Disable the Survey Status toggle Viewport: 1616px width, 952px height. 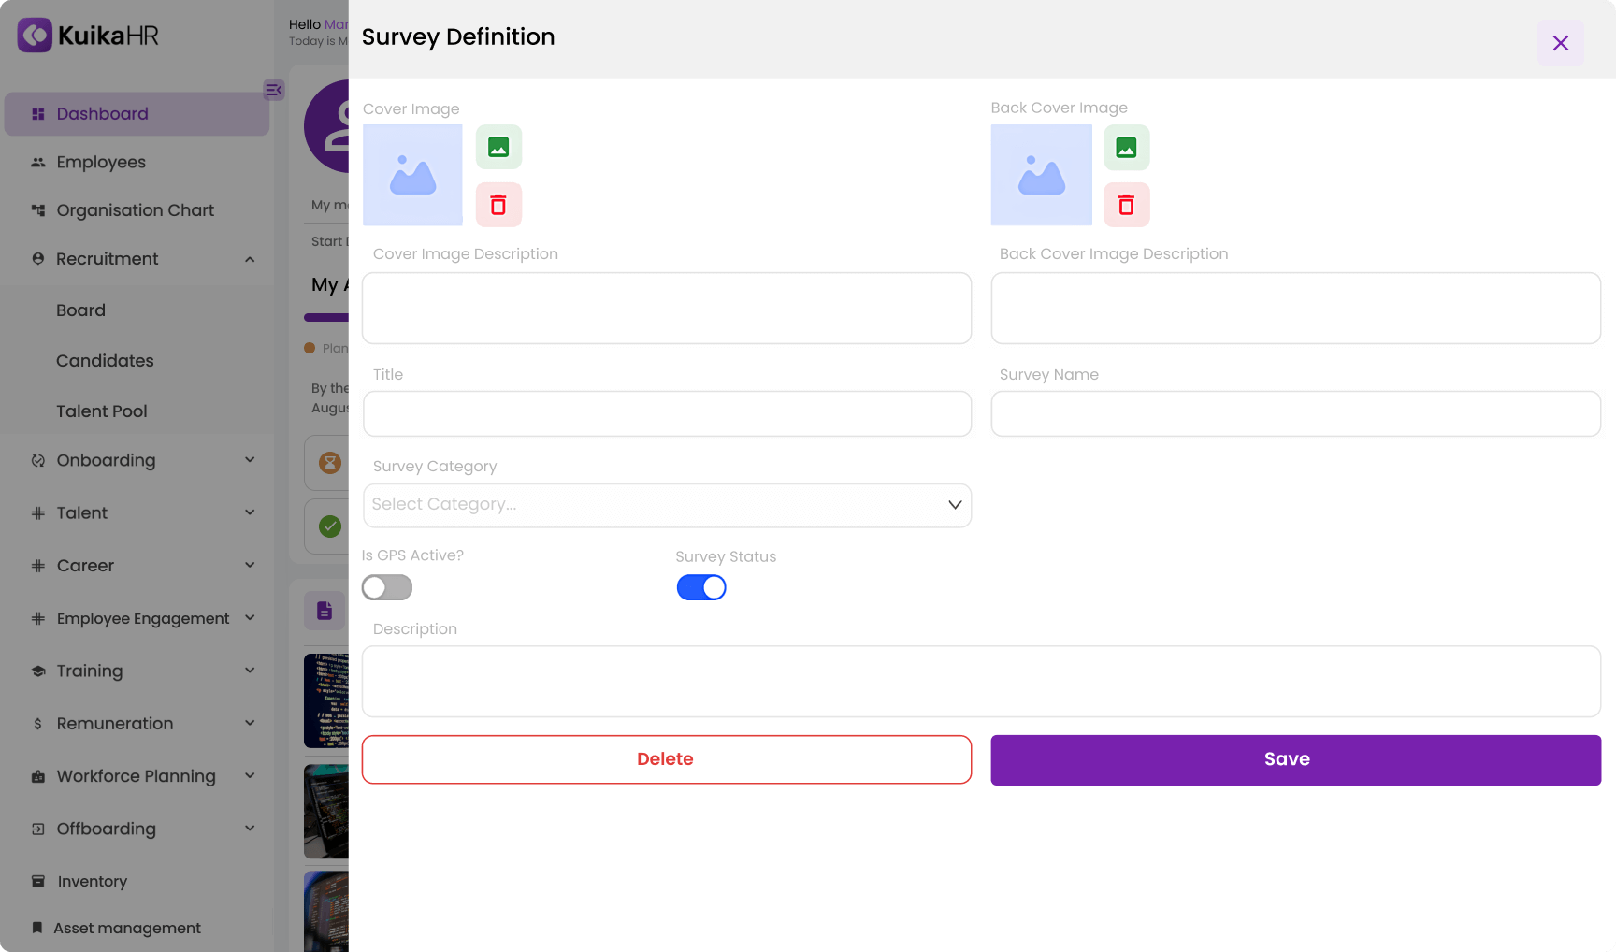click(701, 587)
